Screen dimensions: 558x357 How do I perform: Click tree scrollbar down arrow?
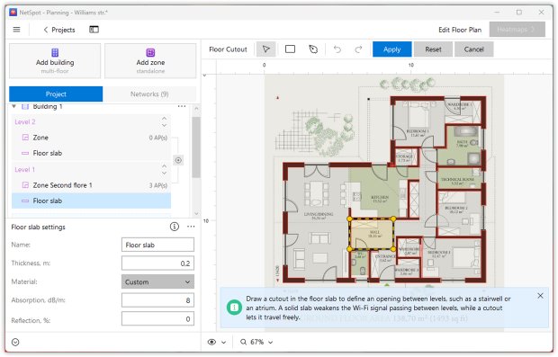pyautogui.click(x=196, y=214)
